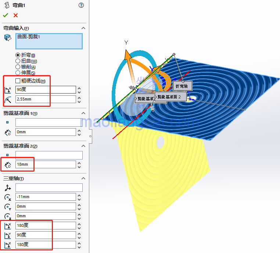Image resolution: width=280 pixels, height=253 pixels.
Task: Click the bend radius field showing 2.55mm
Action: pos(46,99)
